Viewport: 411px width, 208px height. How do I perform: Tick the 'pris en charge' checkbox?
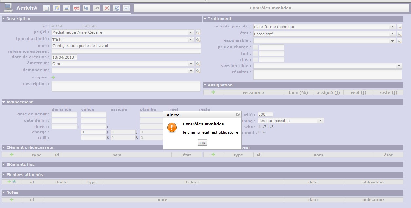pyautogui.click(x=256, y=47)
